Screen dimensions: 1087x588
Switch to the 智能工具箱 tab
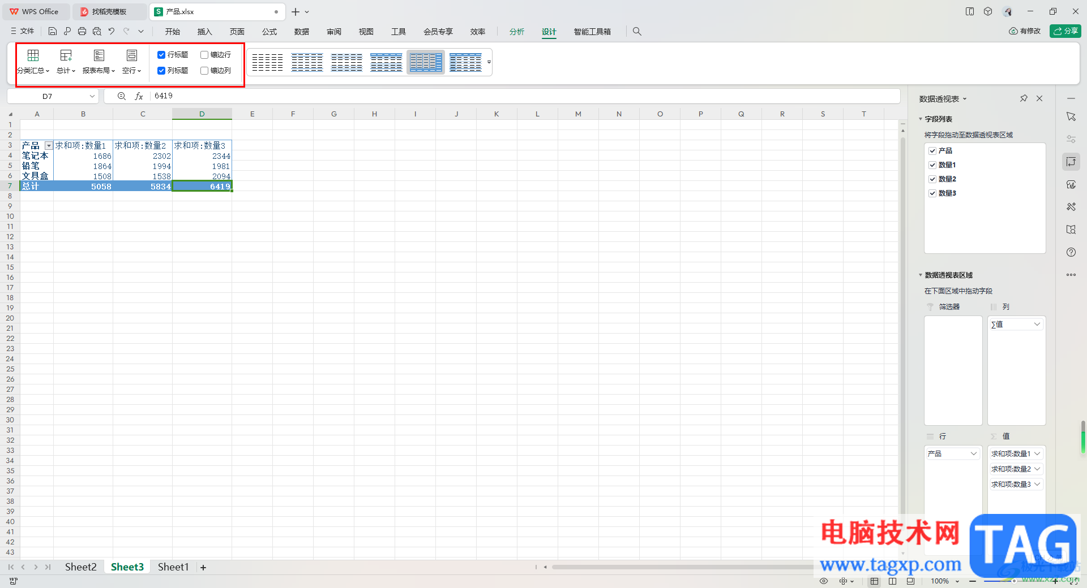592,32
